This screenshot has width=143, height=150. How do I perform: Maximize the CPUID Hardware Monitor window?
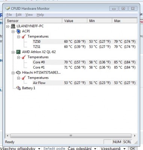pyautogui.click(x=123, y=9)
